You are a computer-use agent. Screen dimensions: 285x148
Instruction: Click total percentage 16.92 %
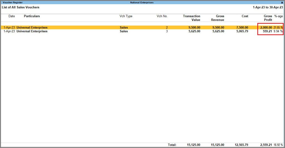point(278,145)
